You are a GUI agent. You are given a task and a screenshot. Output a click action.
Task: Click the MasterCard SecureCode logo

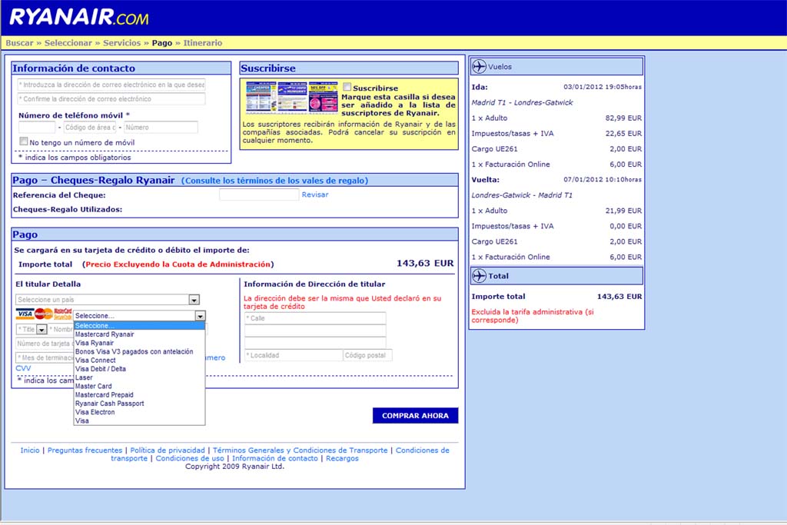coord(63,314)
